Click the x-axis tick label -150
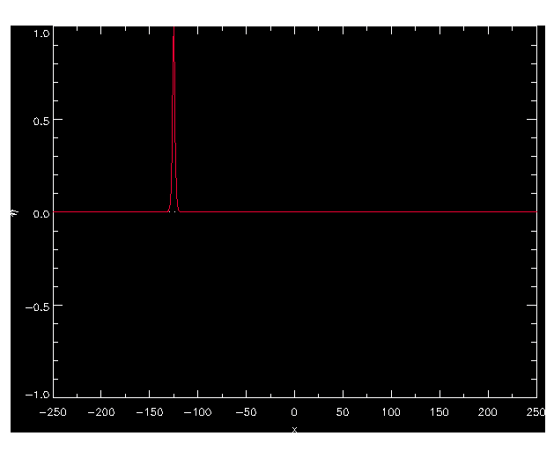 click(x=150, y=413)
